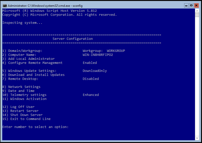This screenshot has width=202, height=143.
Task: Click the window title bar text
Action: coord(45,6)
